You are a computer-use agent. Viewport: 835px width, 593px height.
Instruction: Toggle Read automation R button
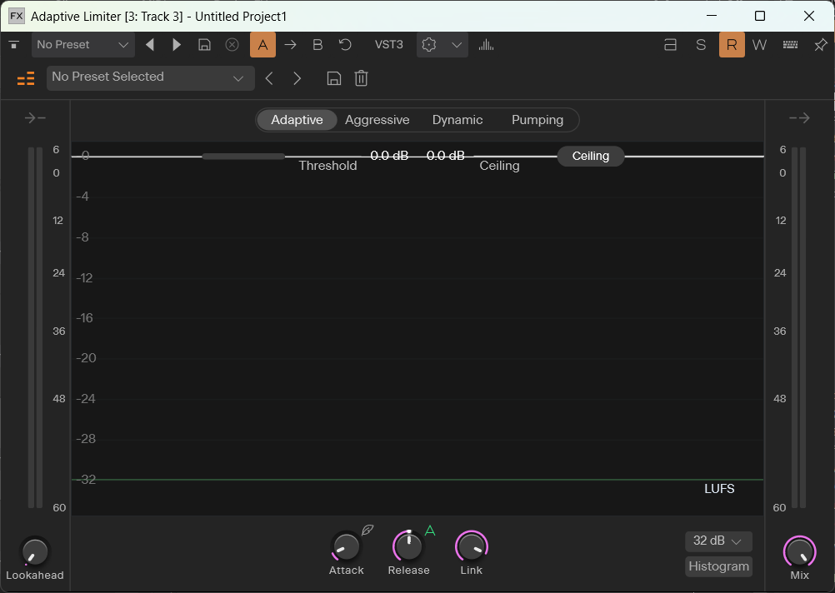click(732, 45)
